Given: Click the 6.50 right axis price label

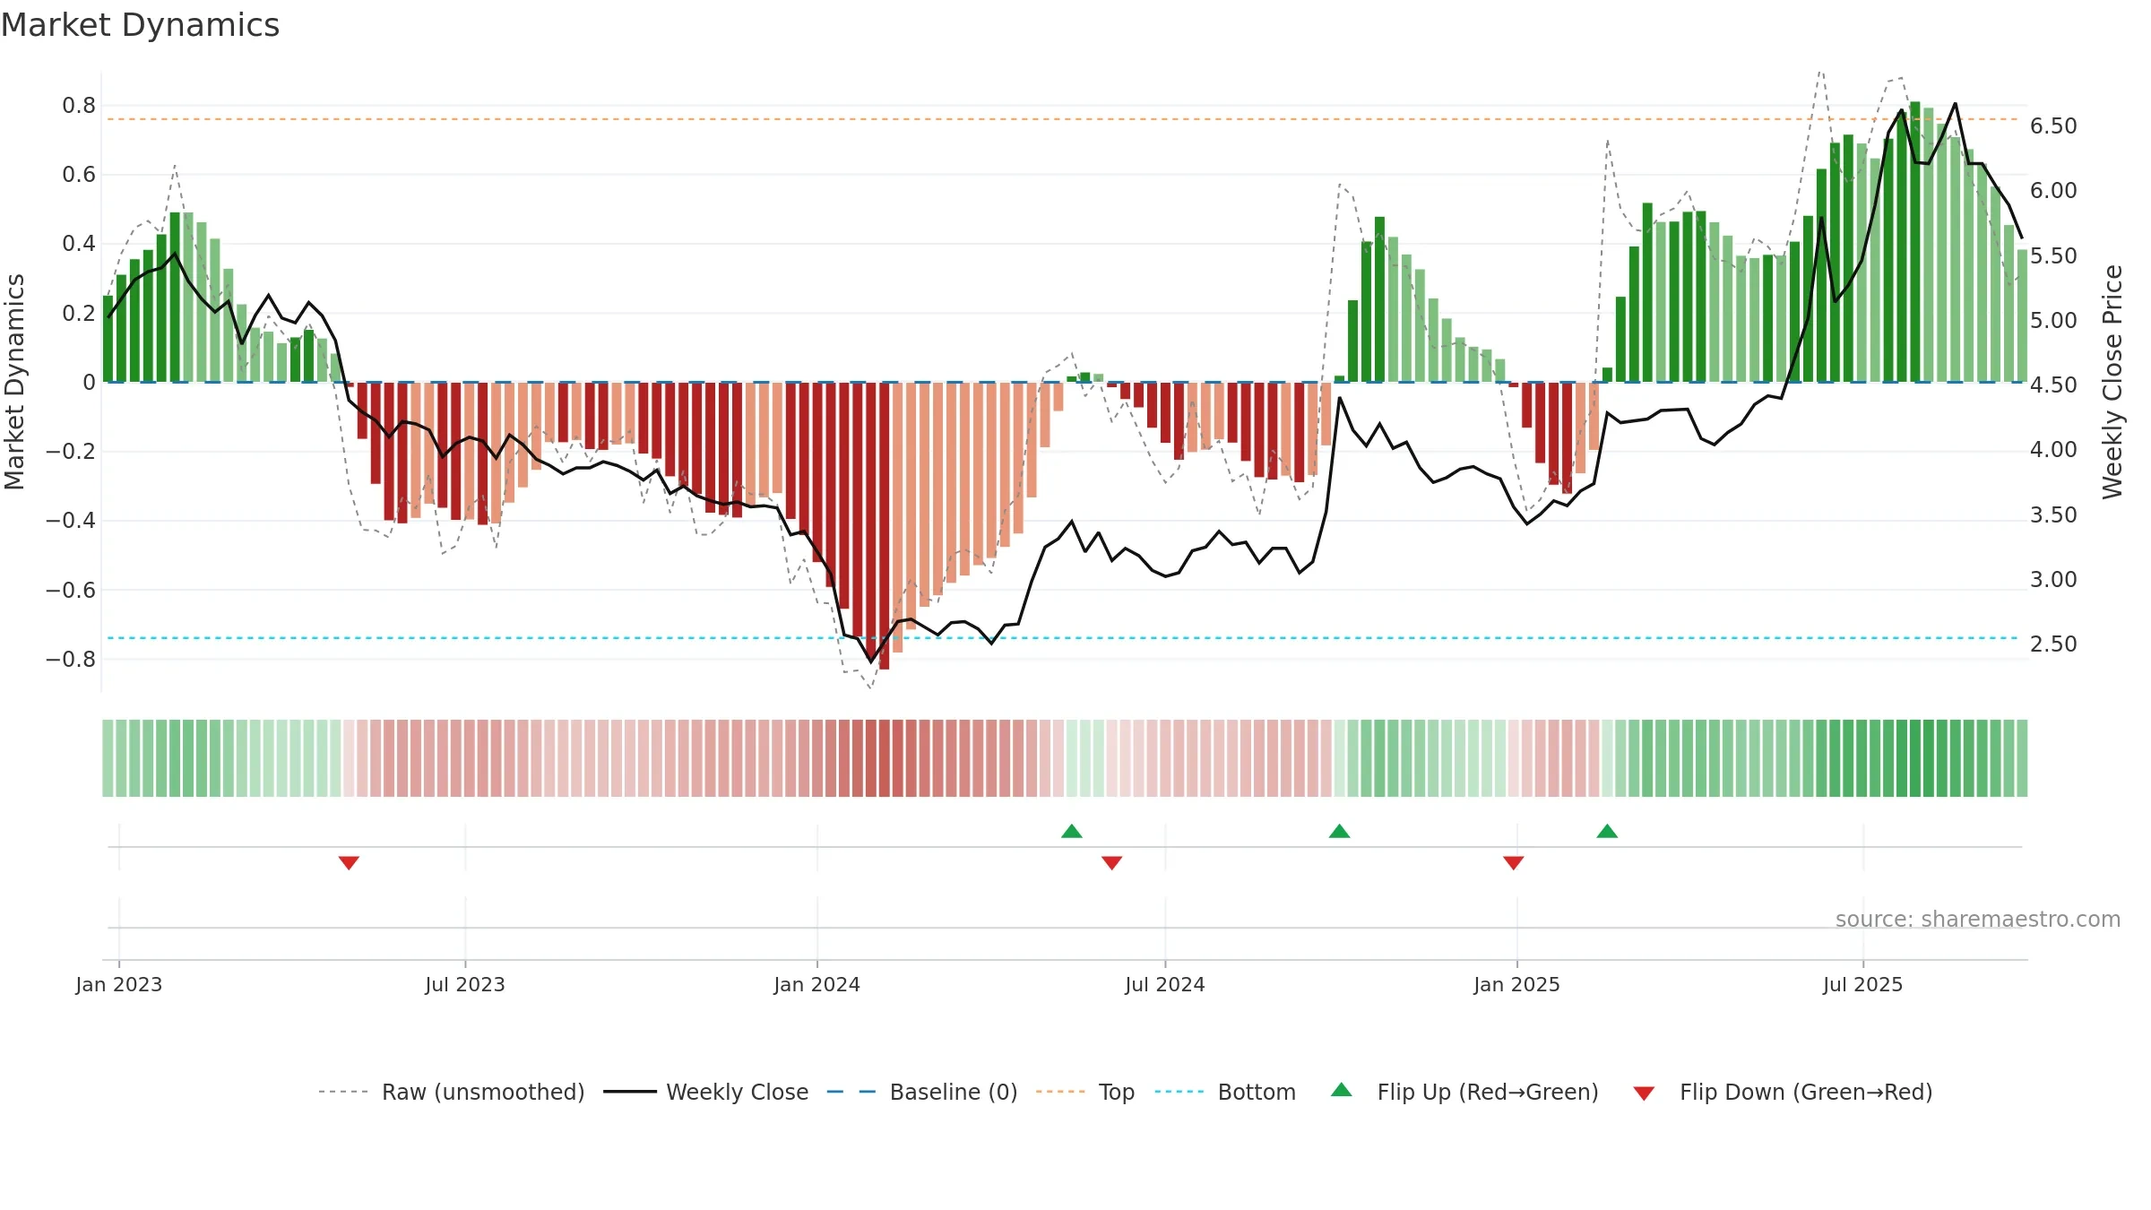Looking at the screenshot, I should [x=2054, y=126].
